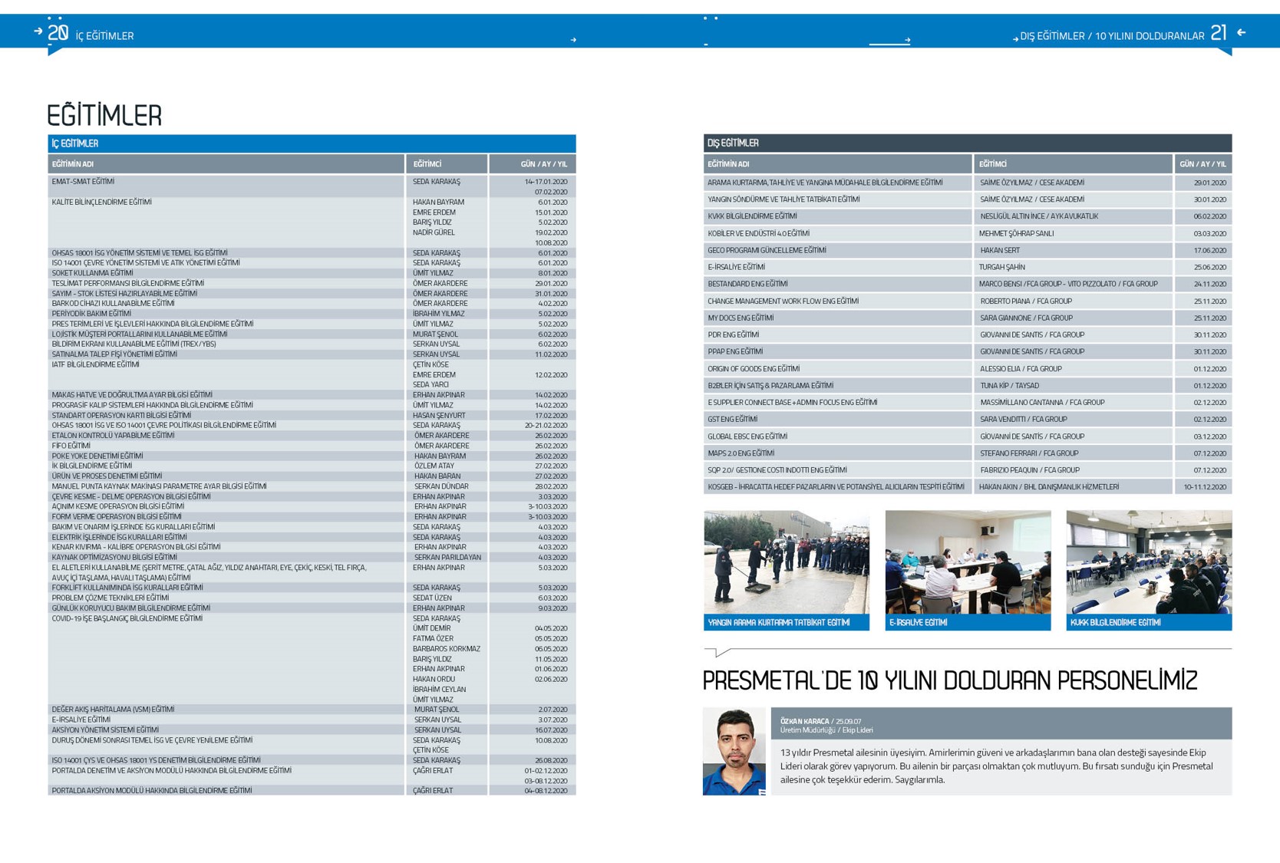Viewport: 1280px width, 863px height.
Task: Click the EĞİTİMLER main heading
Action: pos(104,116)
